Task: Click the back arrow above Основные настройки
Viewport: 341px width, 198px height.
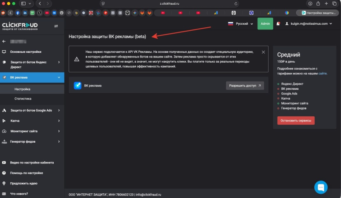Action: pyautogui.click(x=4, y=41)
